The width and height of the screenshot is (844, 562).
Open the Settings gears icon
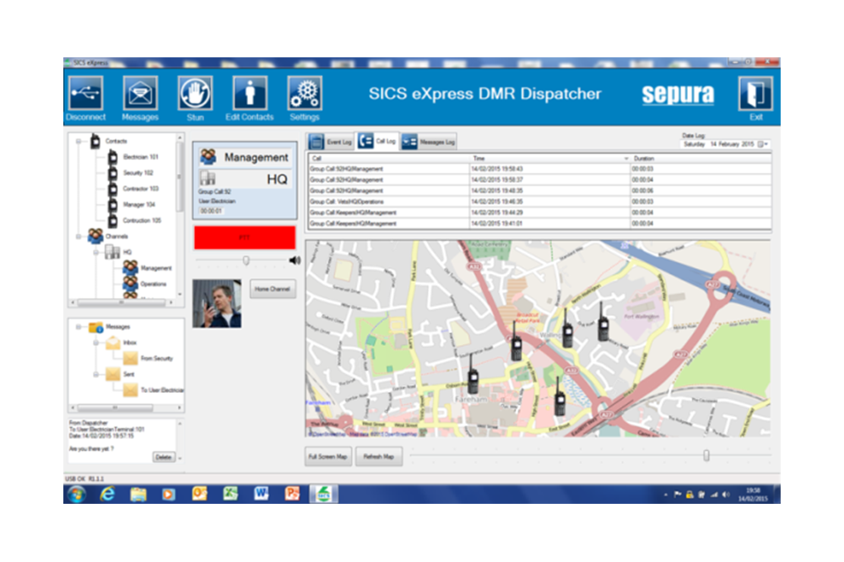(304, 94)
